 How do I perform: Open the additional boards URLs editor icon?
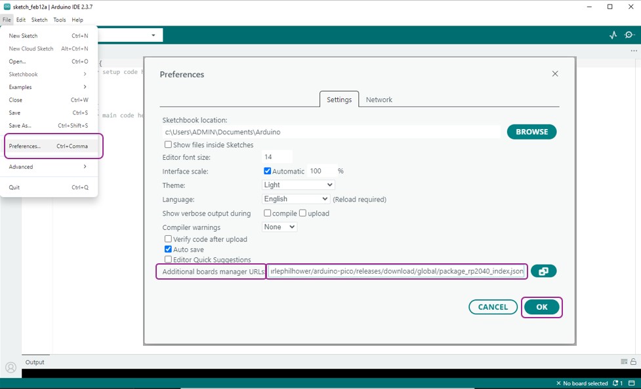pyautogui.click(x=543, y=271)
